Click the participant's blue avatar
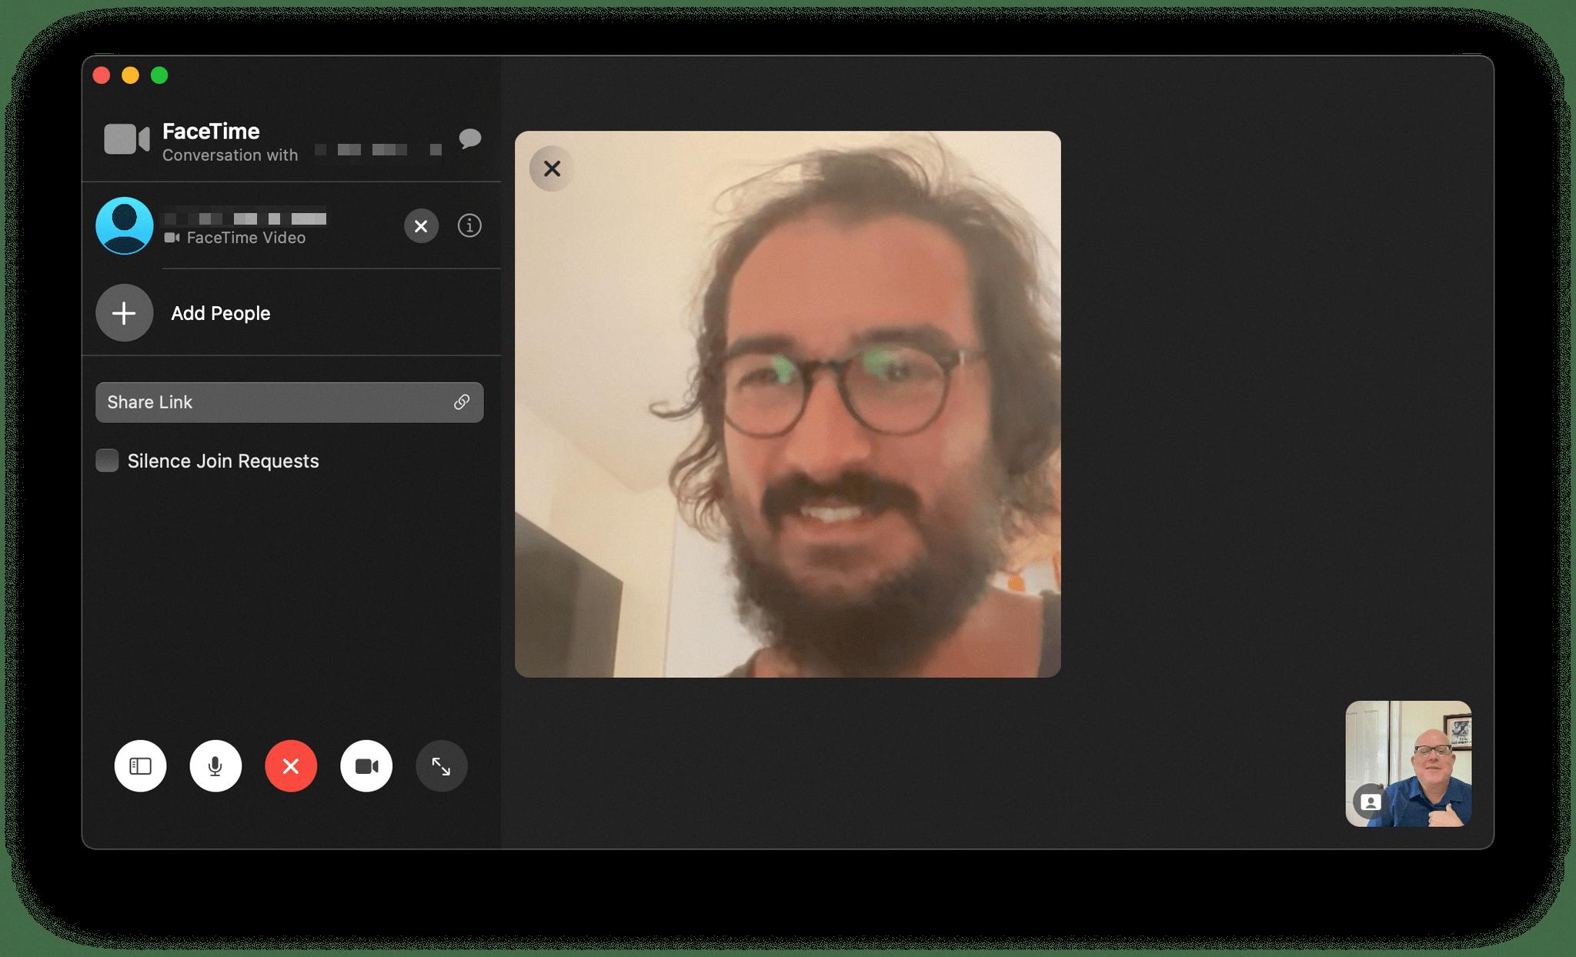The width and height of the screenshot is (1576, 957). click(x=124, y=225)
